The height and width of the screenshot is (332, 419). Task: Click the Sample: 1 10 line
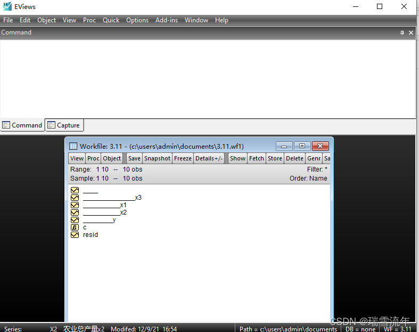[x=106, y=178]
